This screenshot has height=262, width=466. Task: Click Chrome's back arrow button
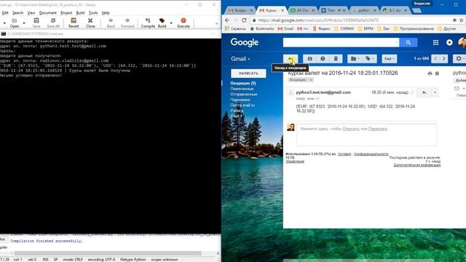227,20
